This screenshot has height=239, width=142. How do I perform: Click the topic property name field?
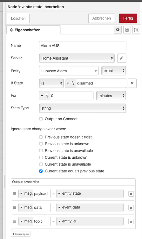42,221
